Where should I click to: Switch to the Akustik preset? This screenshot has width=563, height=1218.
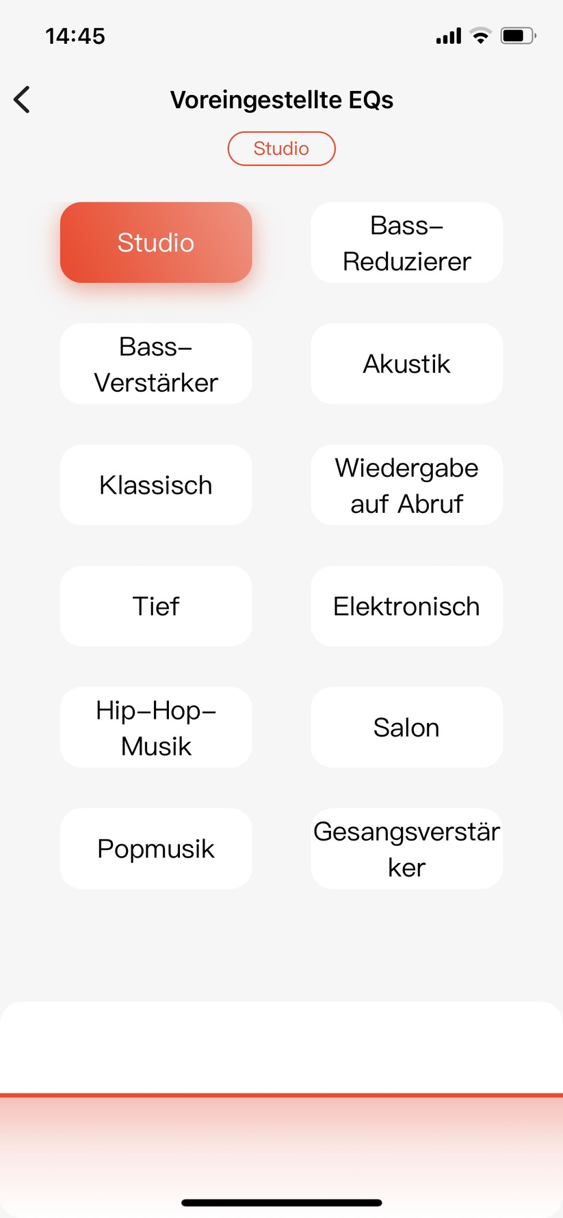click(406, 364)
